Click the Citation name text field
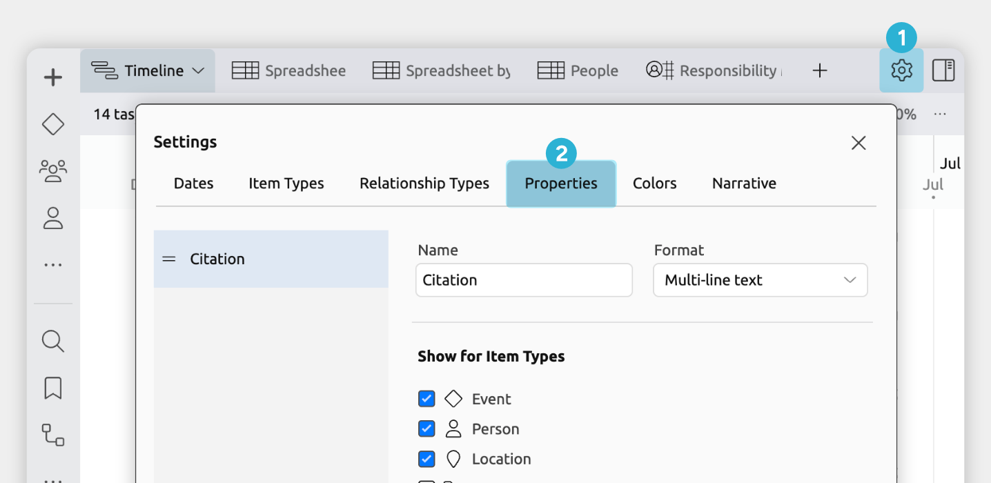Viewport: 991px width, 483px height. click(x=524, y=280)
